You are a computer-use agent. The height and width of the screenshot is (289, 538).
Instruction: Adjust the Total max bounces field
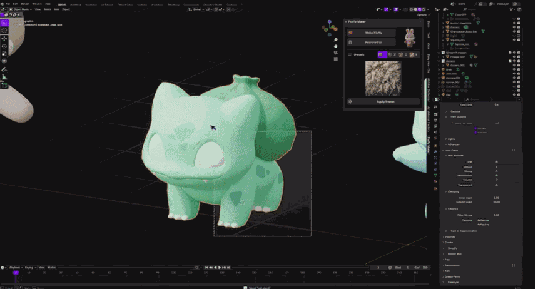point(496,161)
